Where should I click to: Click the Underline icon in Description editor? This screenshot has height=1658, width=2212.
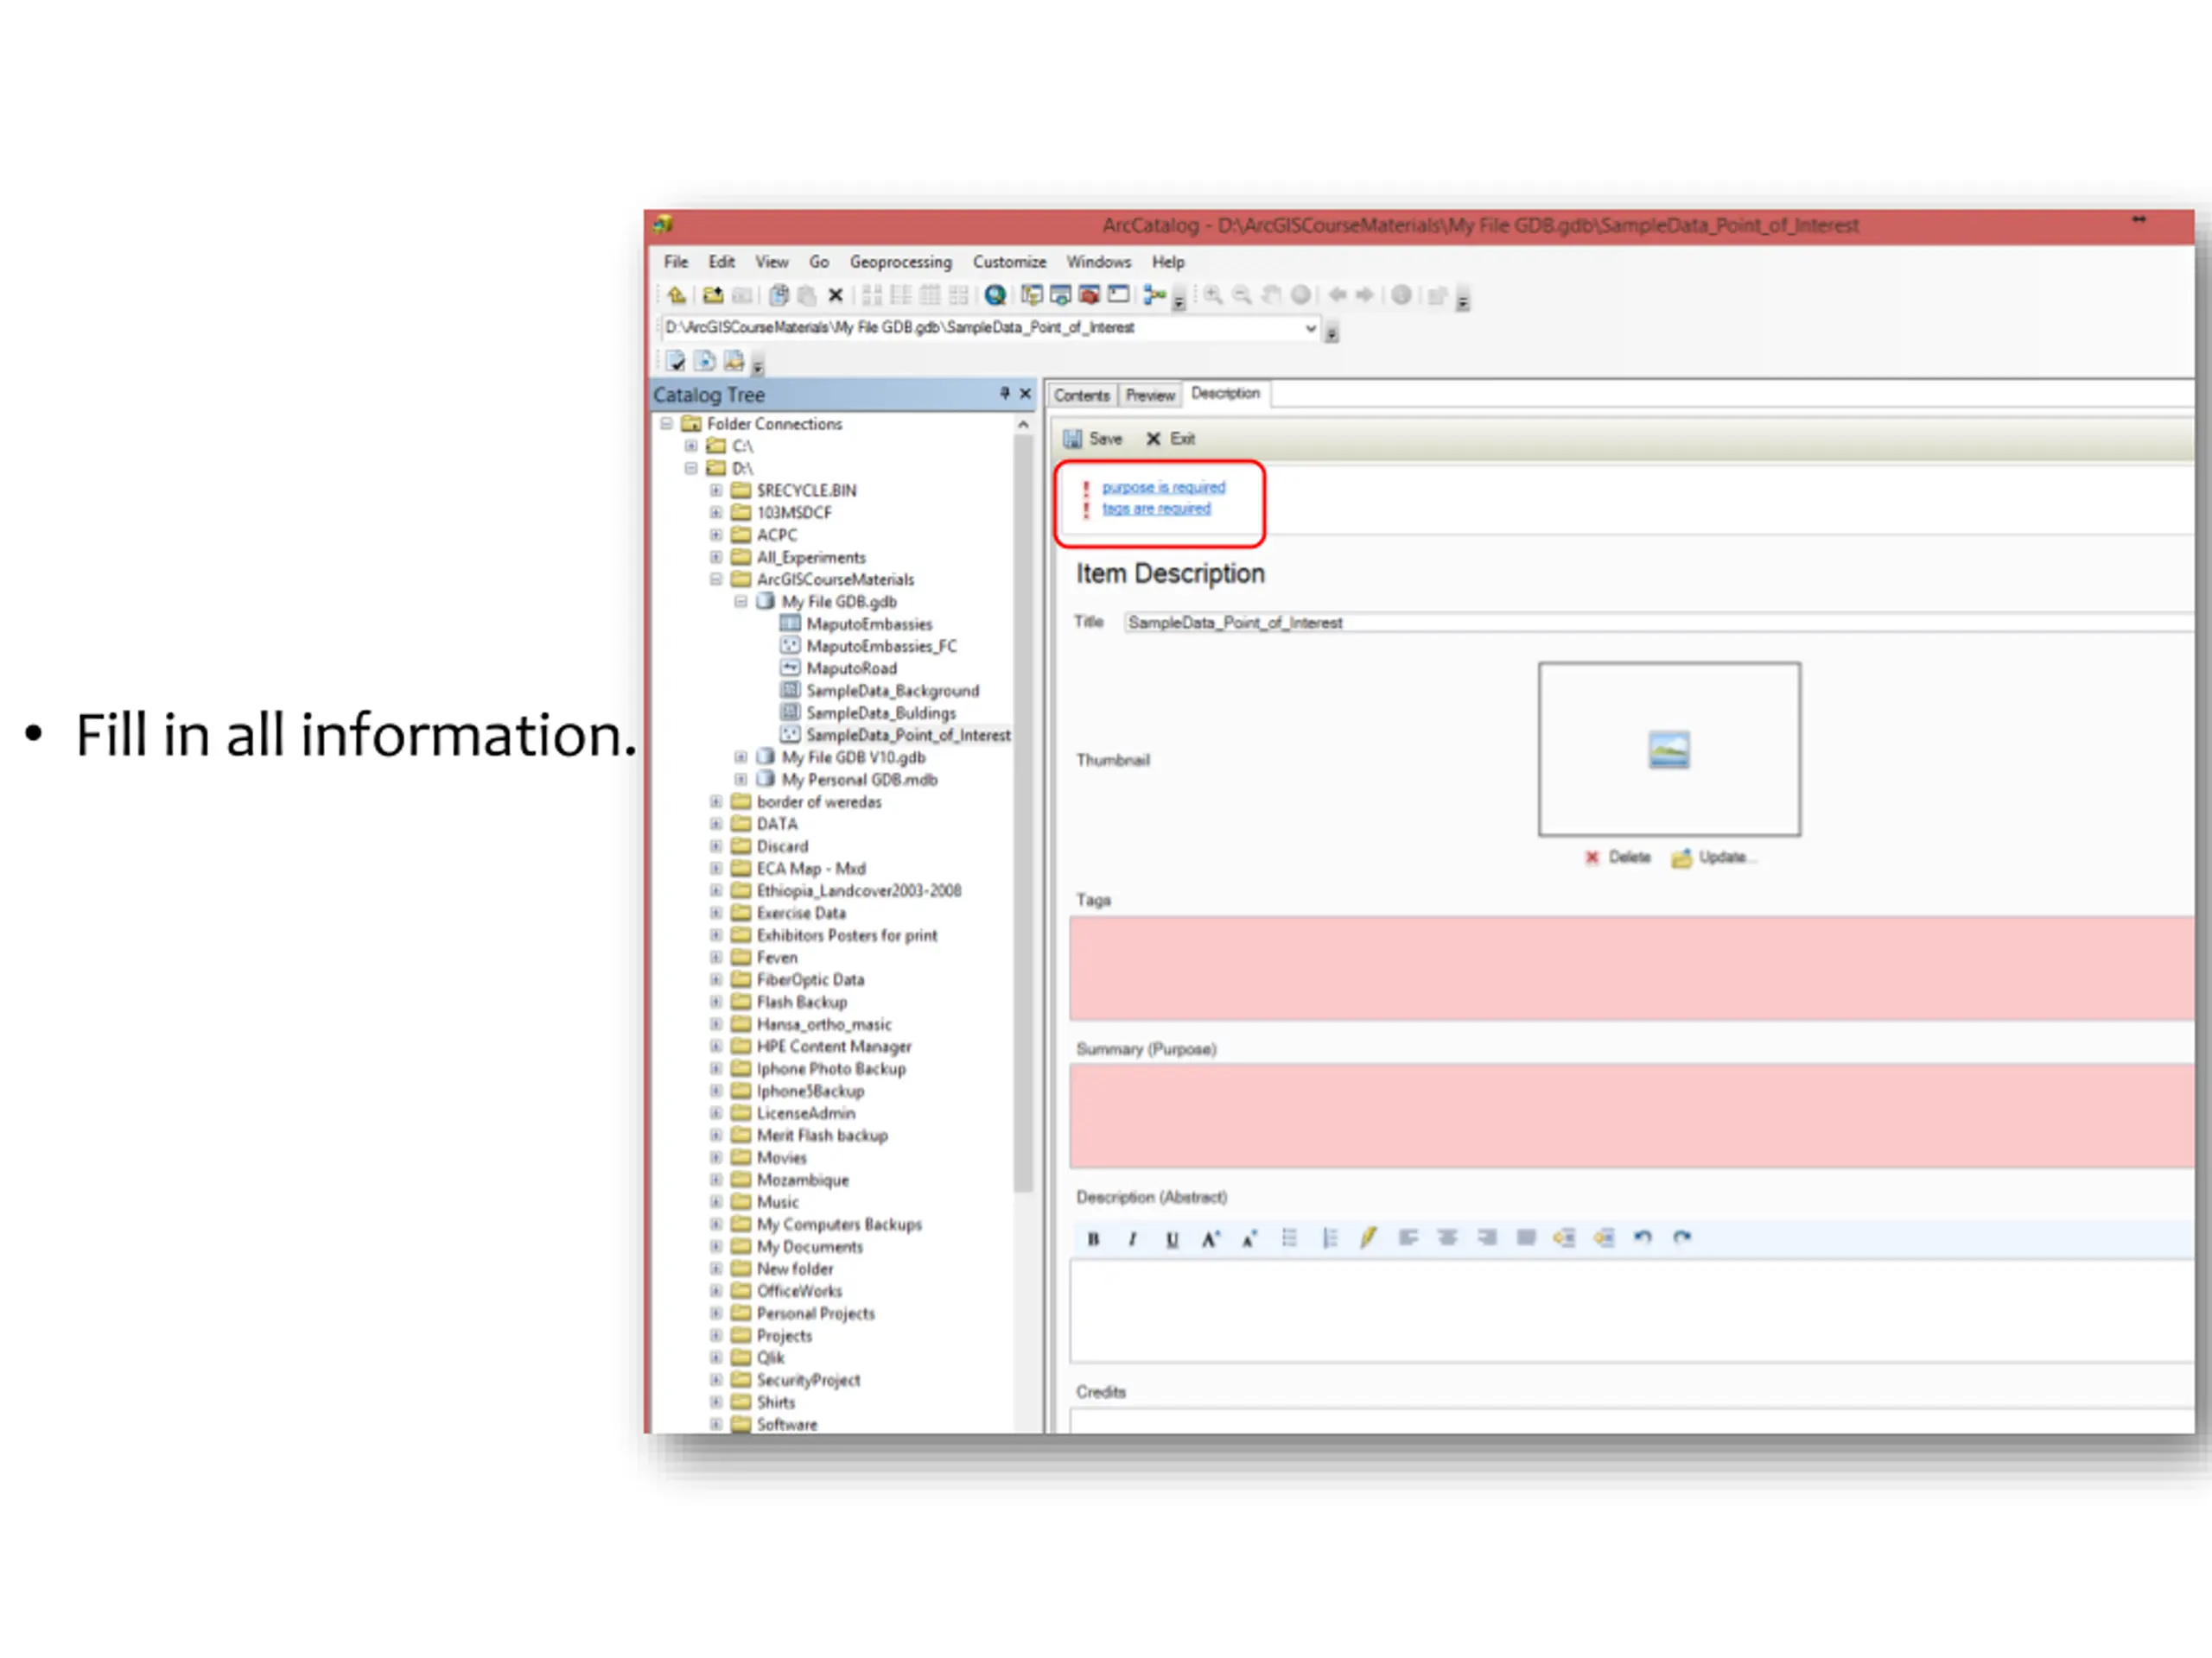click(x=1172, y=1239)
